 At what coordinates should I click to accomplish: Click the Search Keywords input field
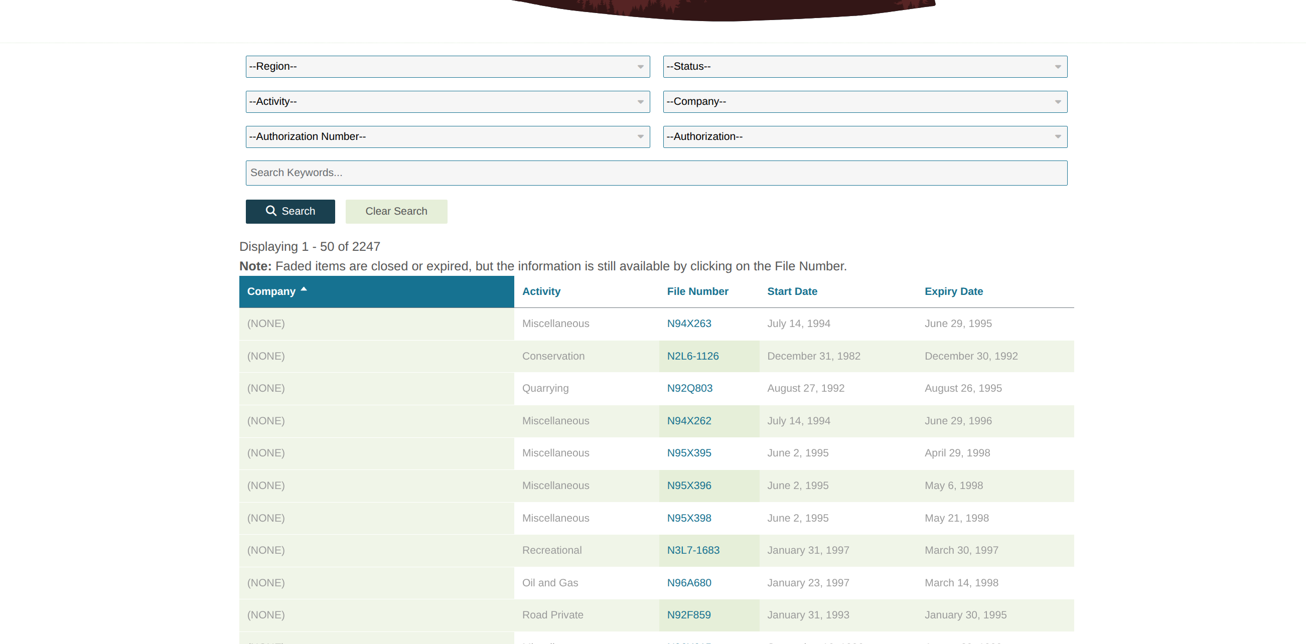coord(657,173)
